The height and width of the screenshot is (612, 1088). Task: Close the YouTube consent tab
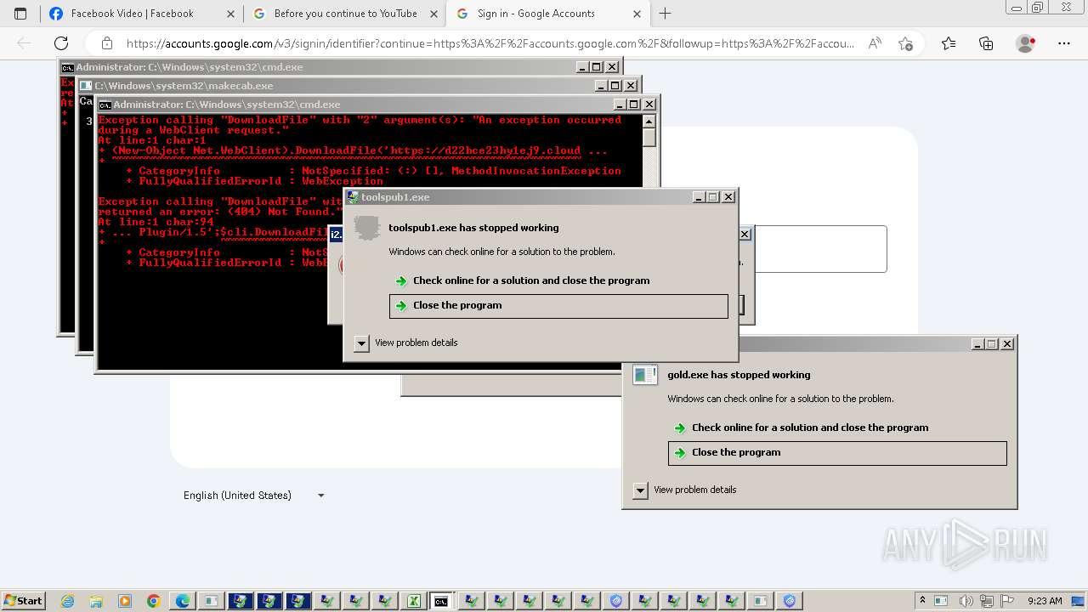[433, 14]
